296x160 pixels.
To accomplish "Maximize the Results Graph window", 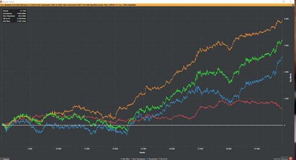I will 284,2.
